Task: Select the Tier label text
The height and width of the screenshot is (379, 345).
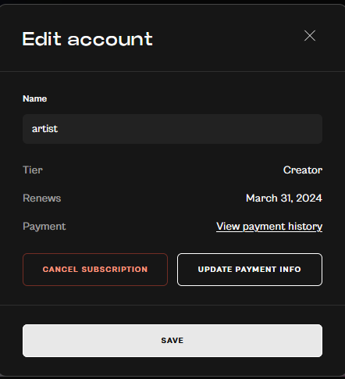Action: point(33,170)
